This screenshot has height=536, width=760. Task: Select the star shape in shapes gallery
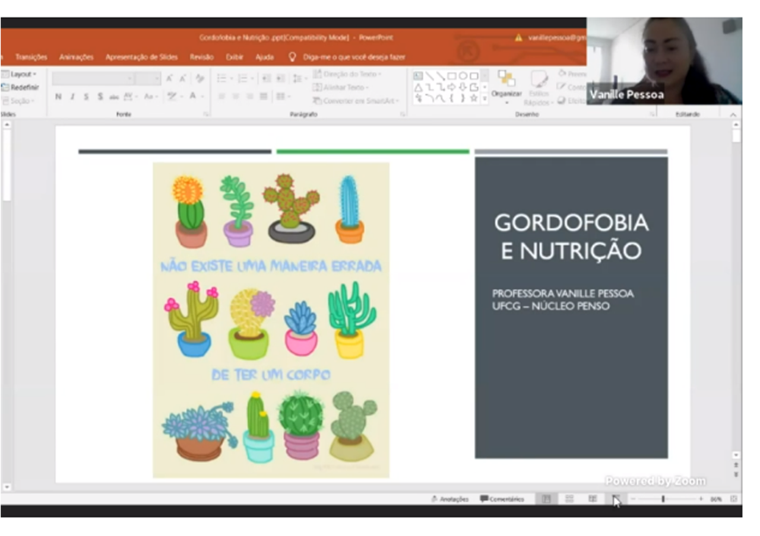pyautogui.click(x=474, y=98)
